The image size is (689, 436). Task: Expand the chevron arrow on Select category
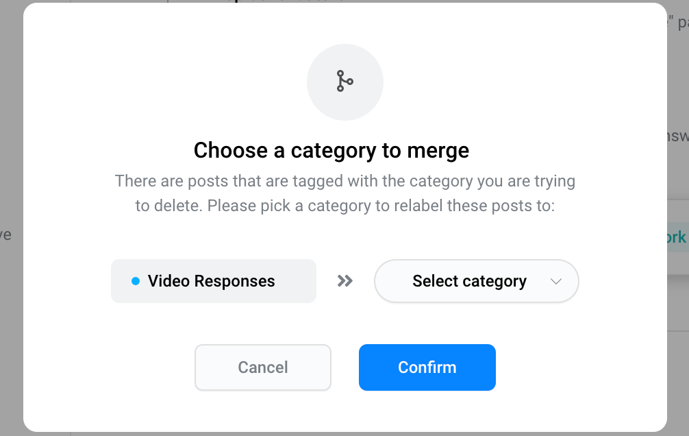tap(556, 281)
